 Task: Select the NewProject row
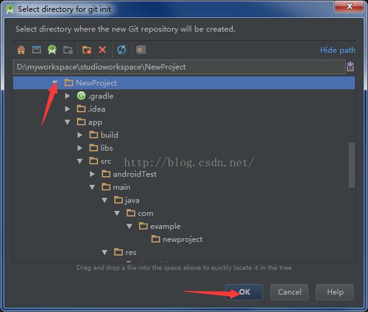[x=184, y=83]
